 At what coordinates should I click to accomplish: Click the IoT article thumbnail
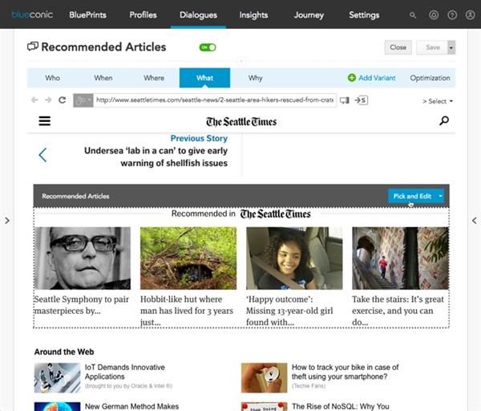click(58, 378)
